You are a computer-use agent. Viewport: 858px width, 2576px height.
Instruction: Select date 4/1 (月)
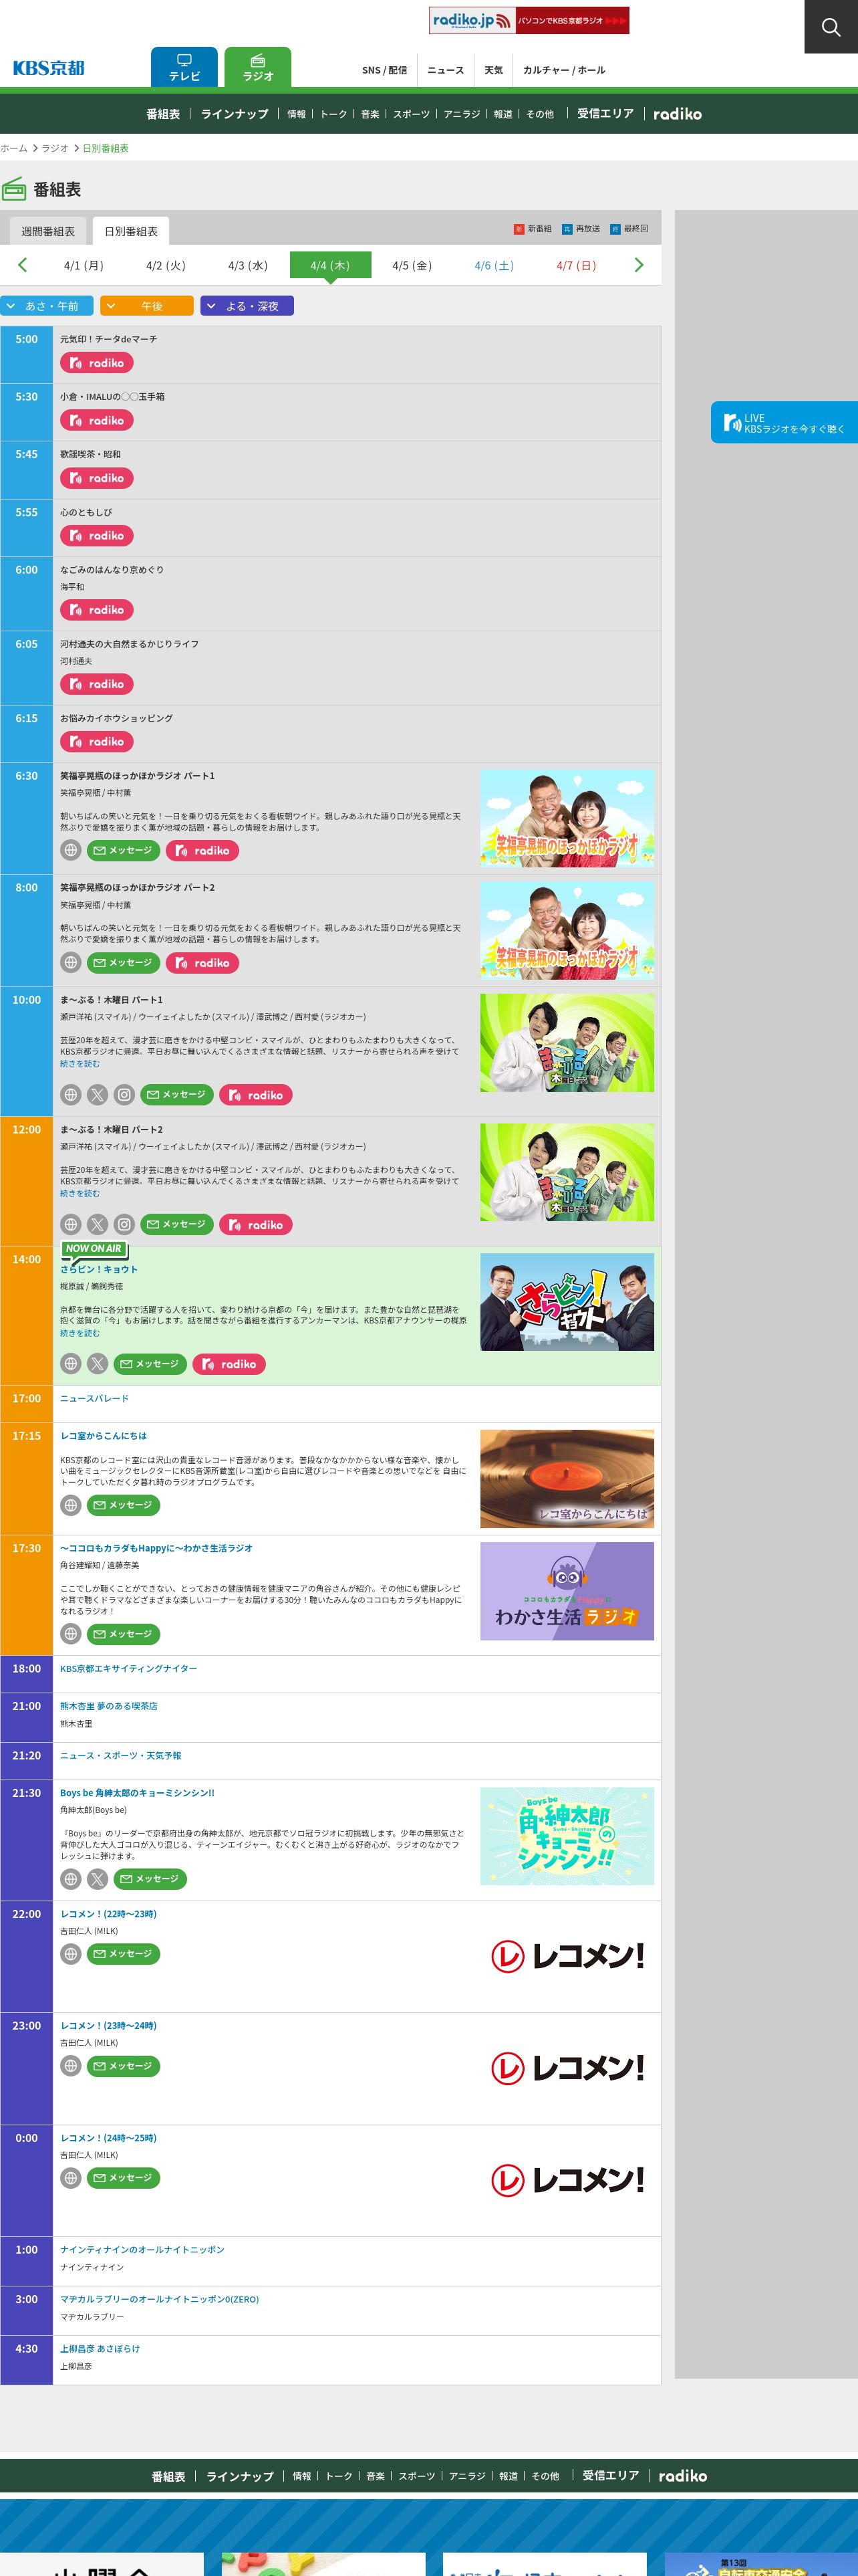tap(84, 265)
